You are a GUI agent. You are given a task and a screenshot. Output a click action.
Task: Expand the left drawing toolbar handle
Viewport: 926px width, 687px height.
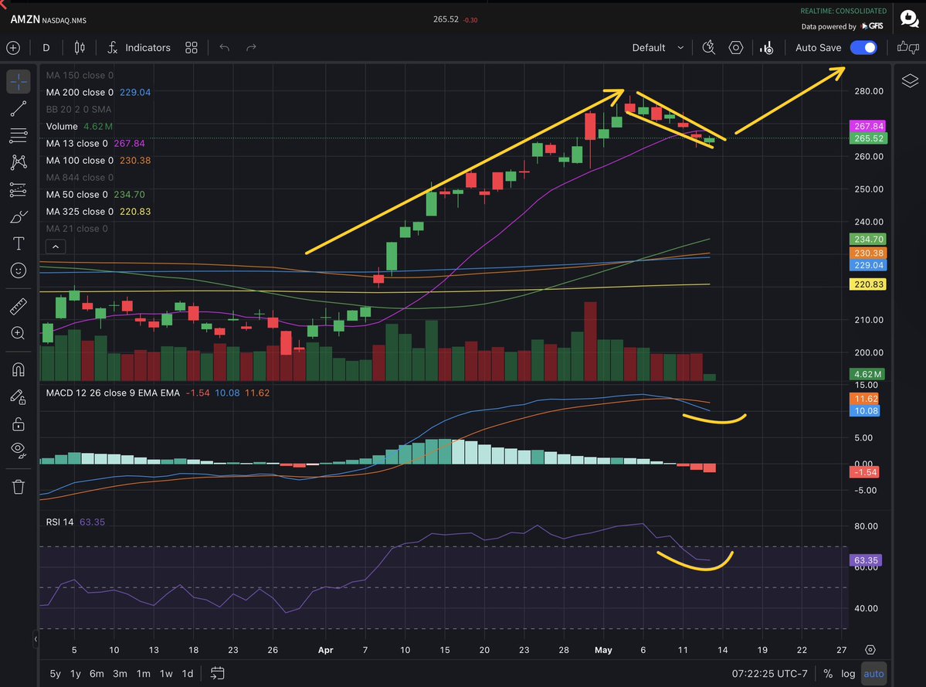36,638
